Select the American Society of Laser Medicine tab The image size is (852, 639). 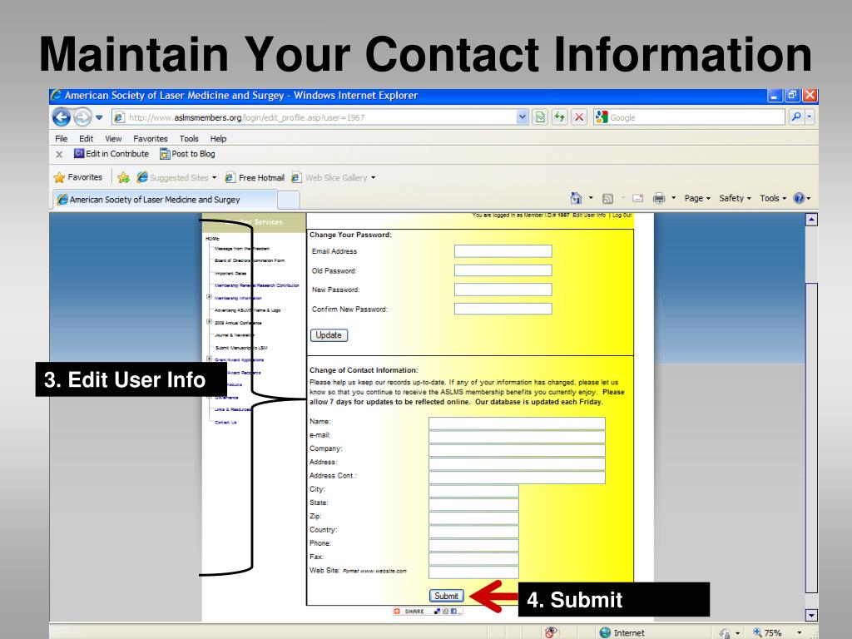[x=165, y=200]
